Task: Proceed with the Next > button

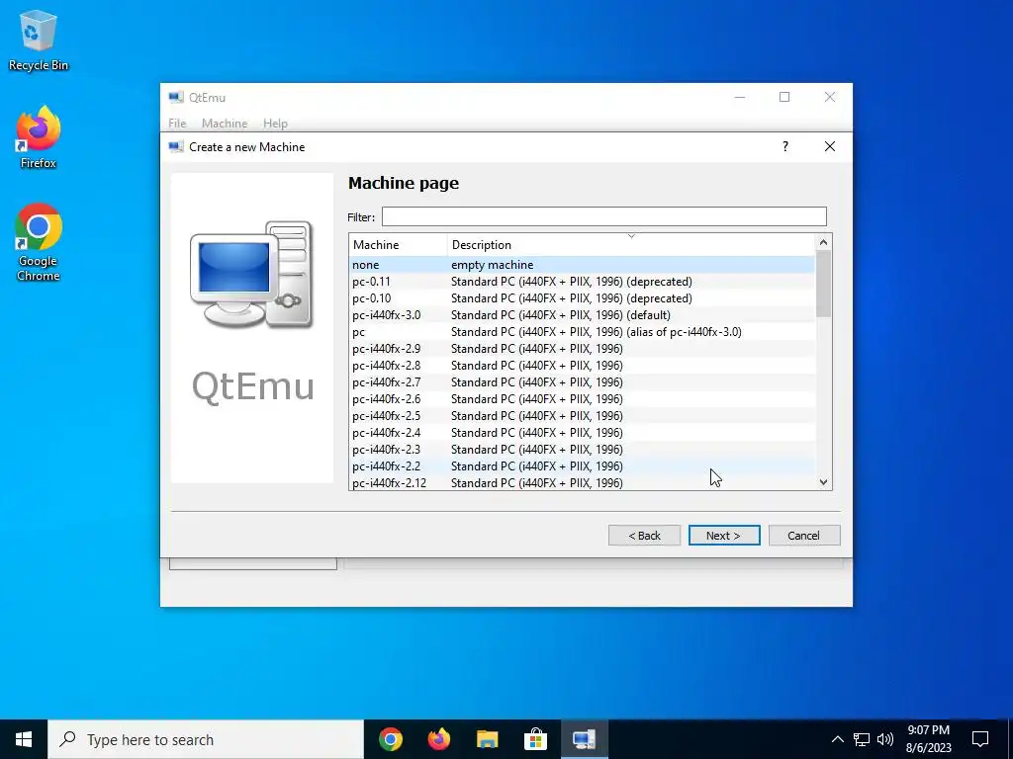Action: click(x=723, y=535)
